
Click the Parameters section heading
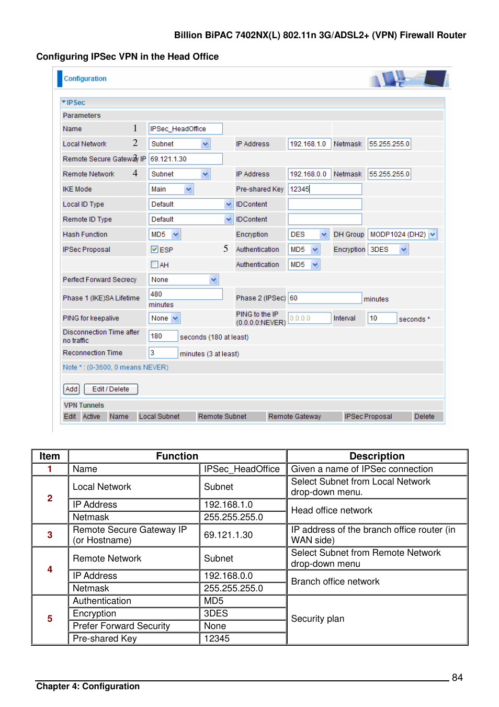pyautogui.click(x=82, y=116)
